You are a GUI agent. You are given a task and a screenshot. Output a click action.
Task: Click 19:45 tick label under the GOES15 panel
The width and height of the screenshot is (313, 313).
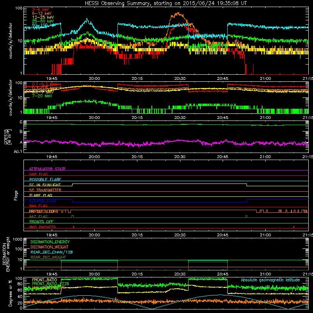point(52,157)
